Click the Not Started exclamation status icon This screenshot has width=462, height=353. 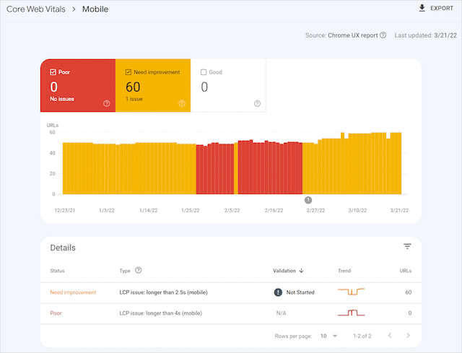click(278, 292)
